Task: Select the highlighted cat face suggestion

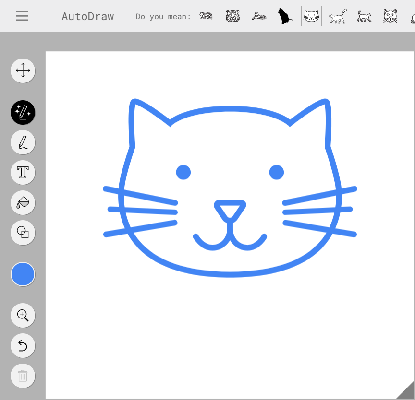Action: pyautogui.click(x=311, y=16)
